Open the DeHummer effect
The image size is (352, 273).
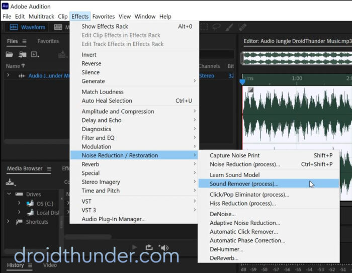pyautogui.click(x=269, y=249)
